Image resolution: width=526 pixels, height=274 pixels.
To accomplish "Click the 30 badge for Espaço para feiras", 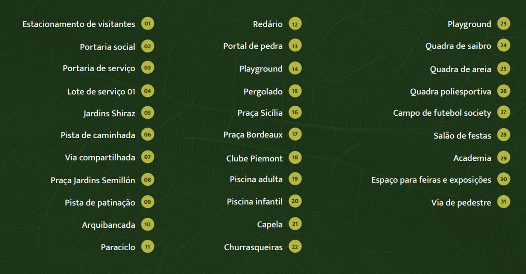I will (503, 179).
